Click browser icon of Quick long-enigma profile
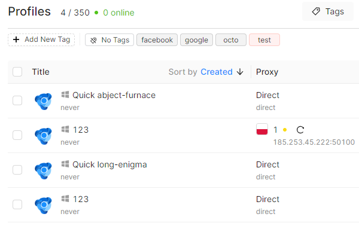Image resolution: width=359 pixels, height=226 pixels. pos(43,170)
